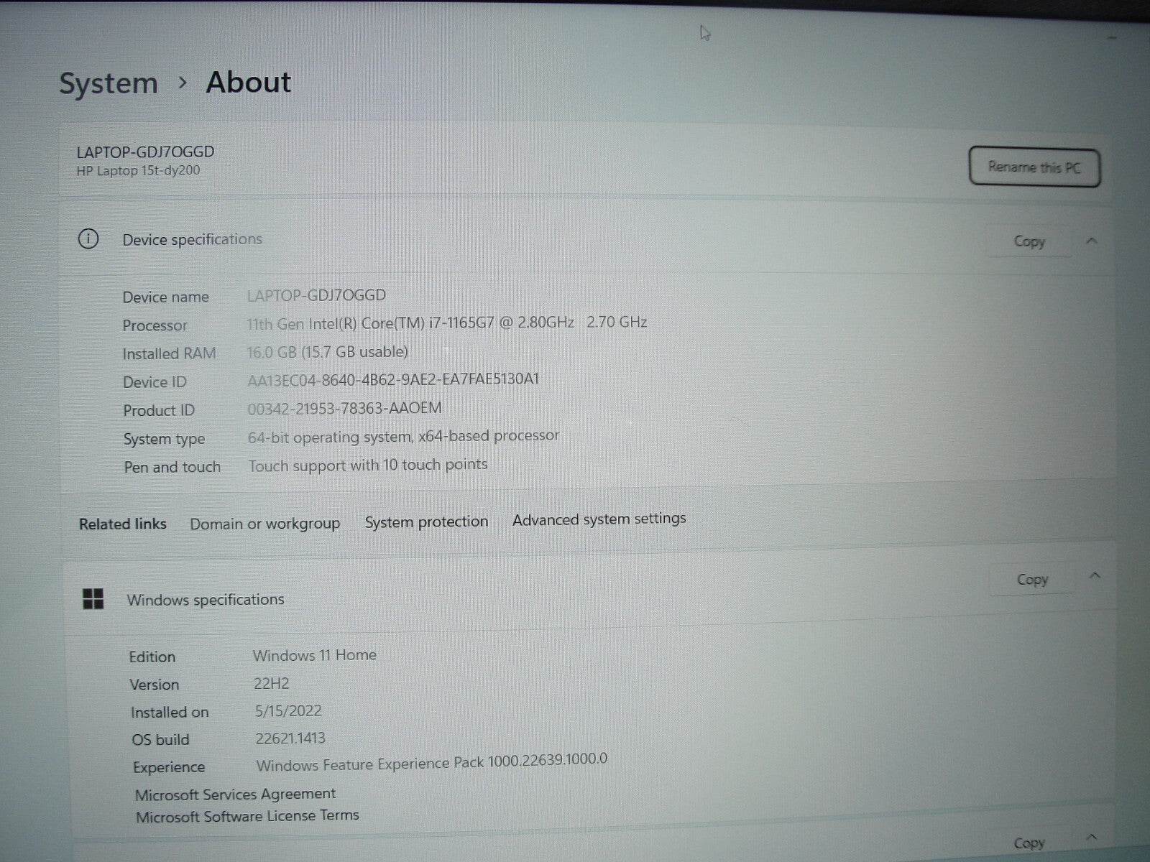Copy the Device specifications
Screen dimensions: 1150x862
[1029, 242]
